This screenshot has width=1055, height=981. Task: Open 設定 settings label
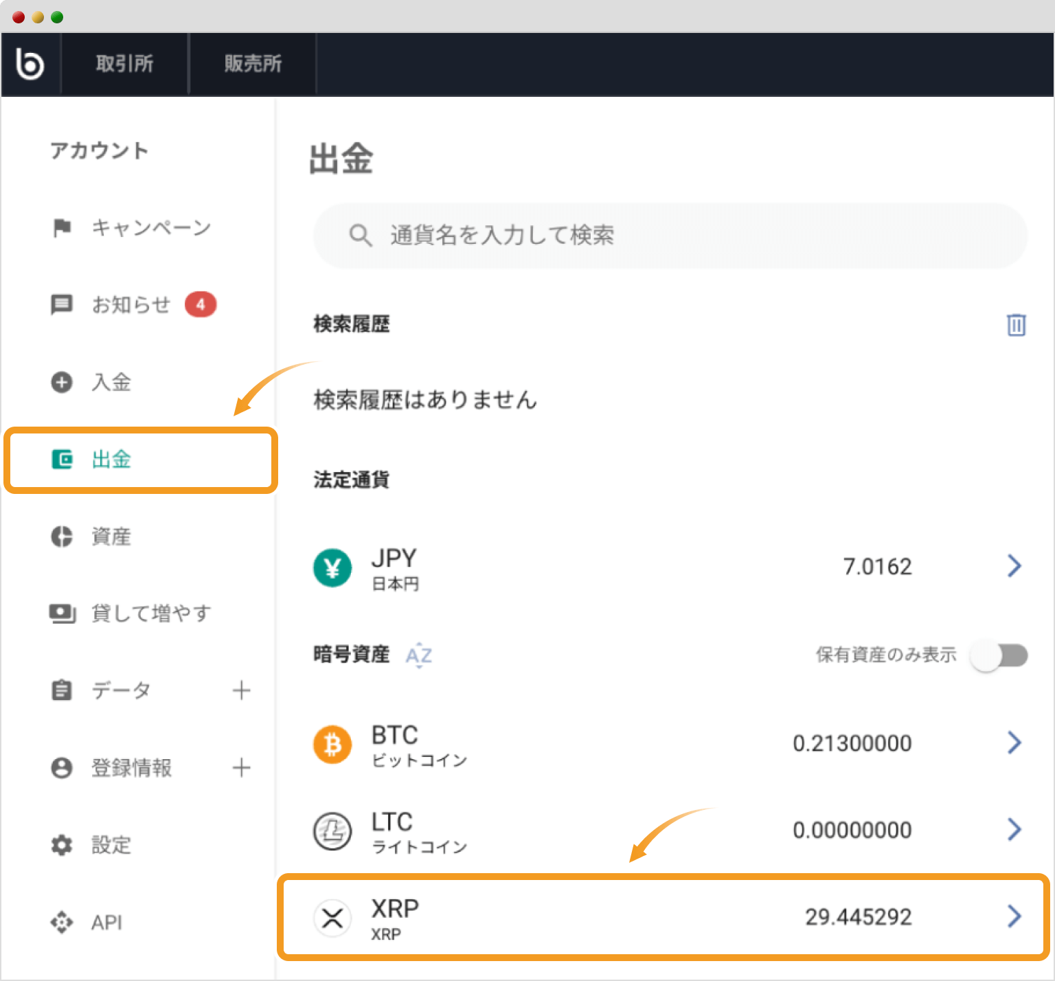pos(111,845)
